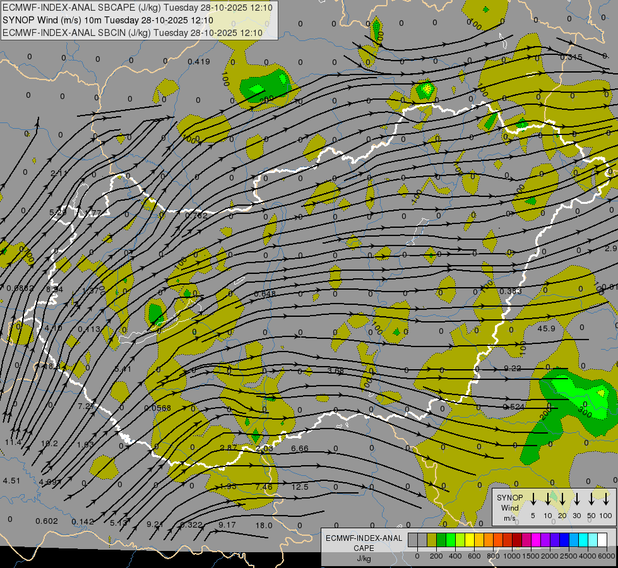Pick the bright green CAPE legend swatch
The image size is (618, 568).
(451, 540)
